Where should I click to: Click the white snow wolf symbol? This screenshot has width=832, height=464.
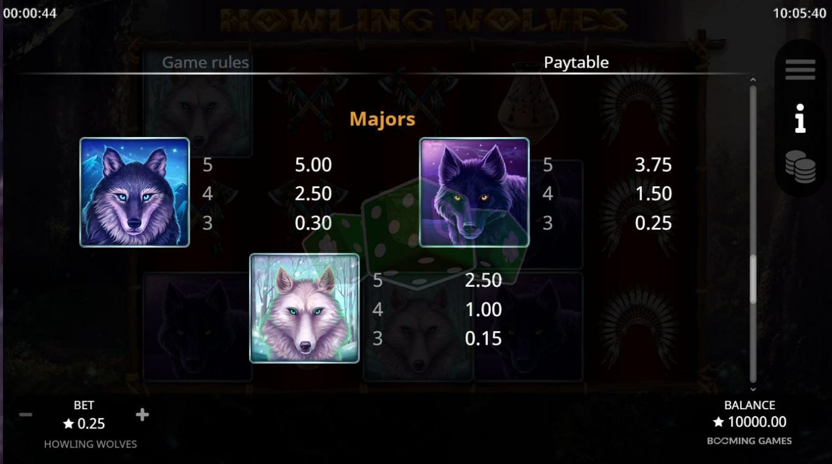pos(305,308)
